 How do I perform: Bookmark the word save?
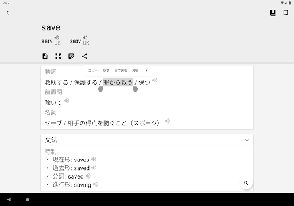[x=285, y=13]
